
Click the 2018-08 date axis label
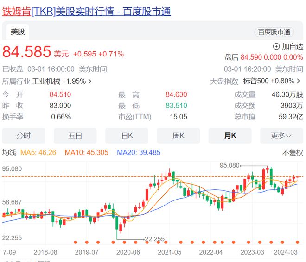pyautogui.click(x=45, y=252)
